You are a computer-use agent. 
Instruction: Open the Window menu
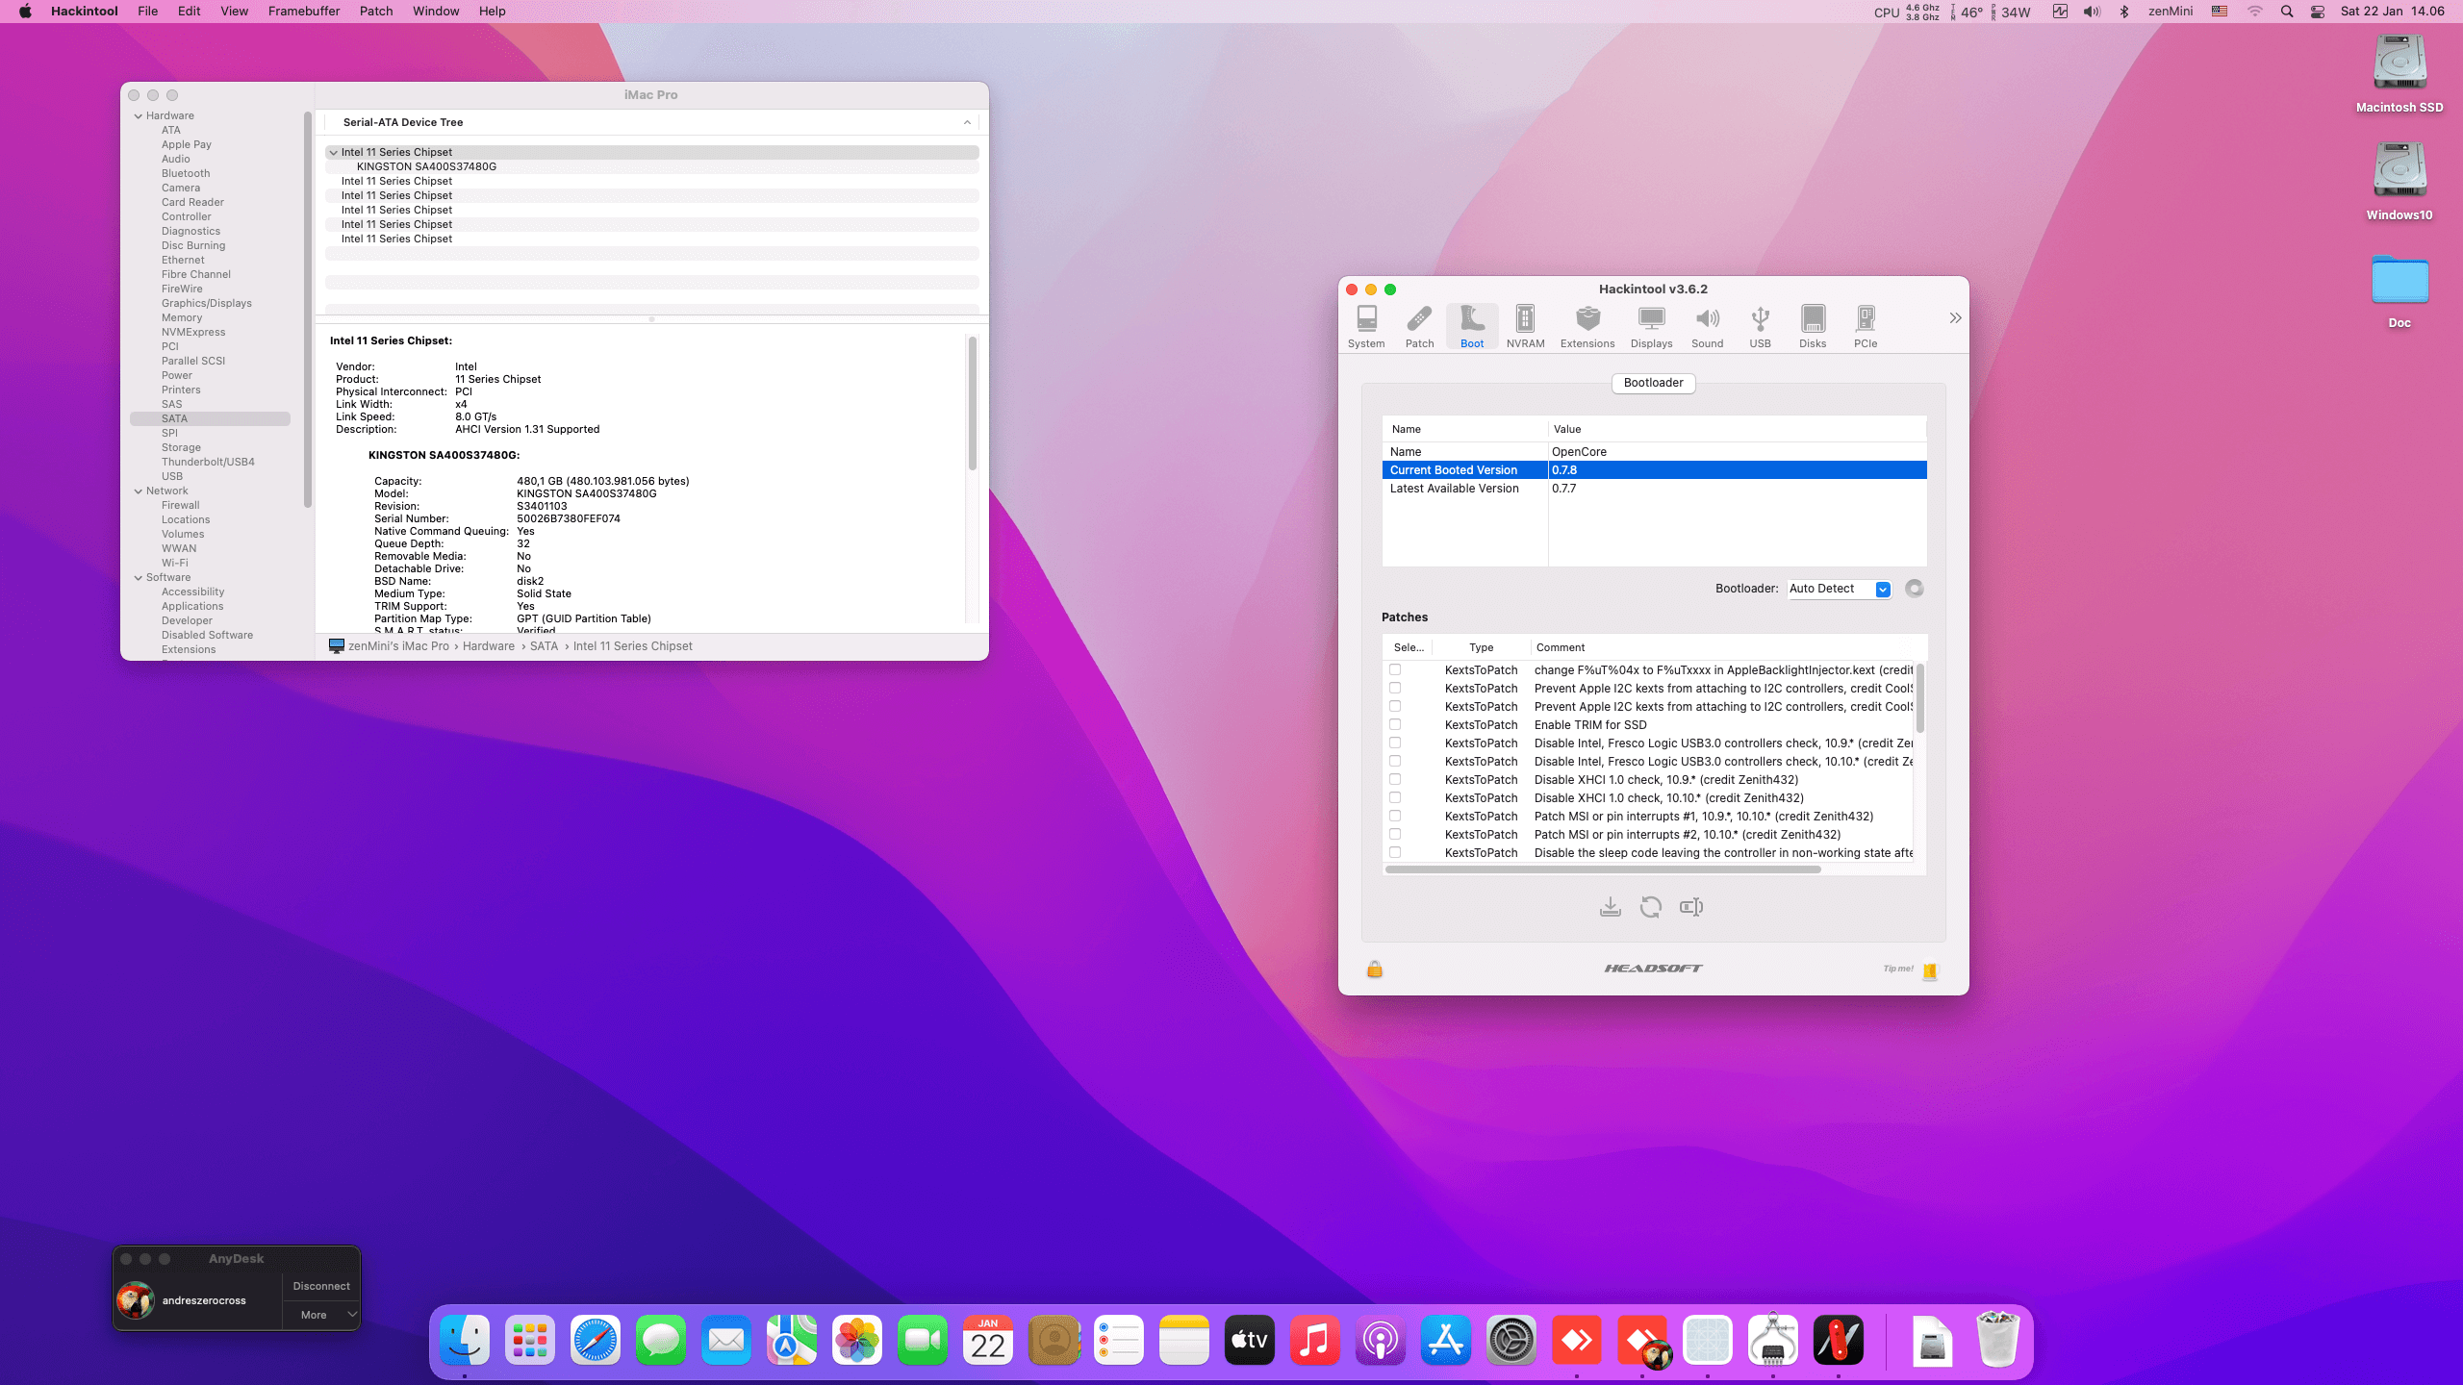point(436,12)
